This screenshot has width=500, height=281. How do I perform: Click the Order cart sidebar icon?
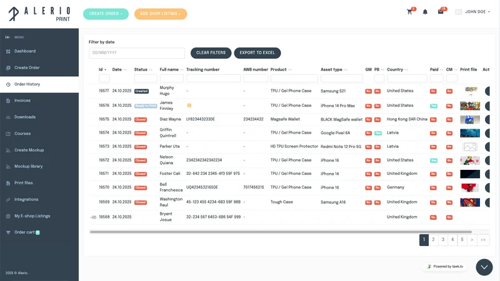click(8, 232)
